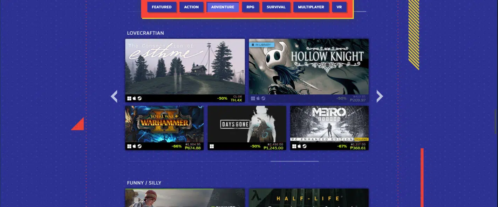Click the Apple icon on the esthme card
This screenshot has width=498, height=207.
(x=134, y=99)
